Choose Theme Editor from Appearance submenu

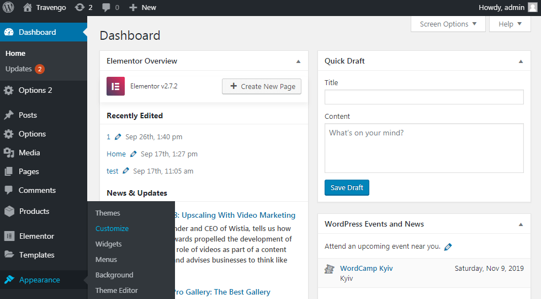tap(116, 290)
